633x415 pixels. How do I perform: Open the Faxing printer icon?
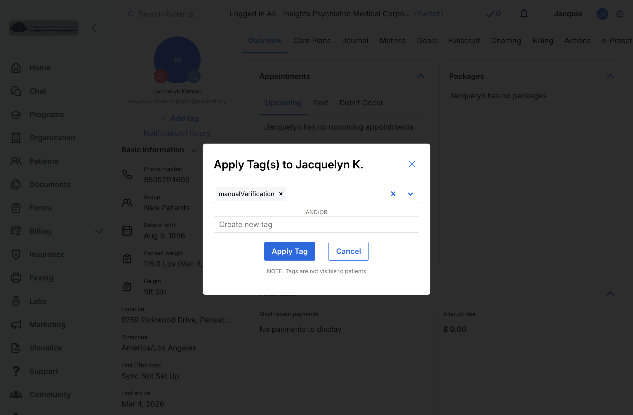coord(16,278)
